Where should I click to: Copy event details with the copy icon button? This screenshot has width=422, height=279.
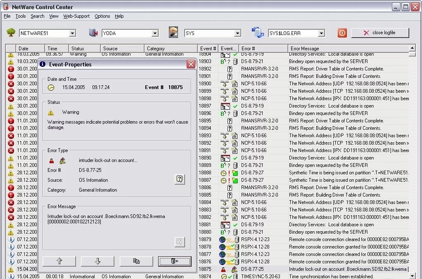136,261
